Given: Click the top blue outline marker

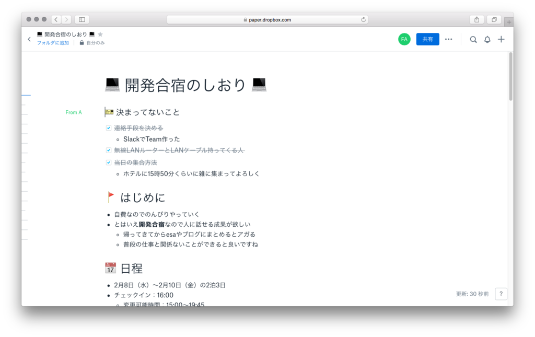Looking at the screenshot, I should 26,95.
